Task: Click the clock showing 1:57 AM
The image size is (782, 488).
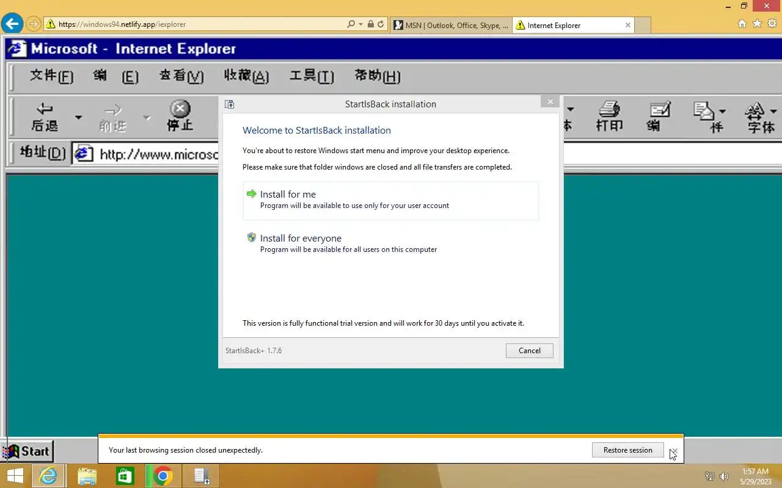Action: tap(755, 472)
